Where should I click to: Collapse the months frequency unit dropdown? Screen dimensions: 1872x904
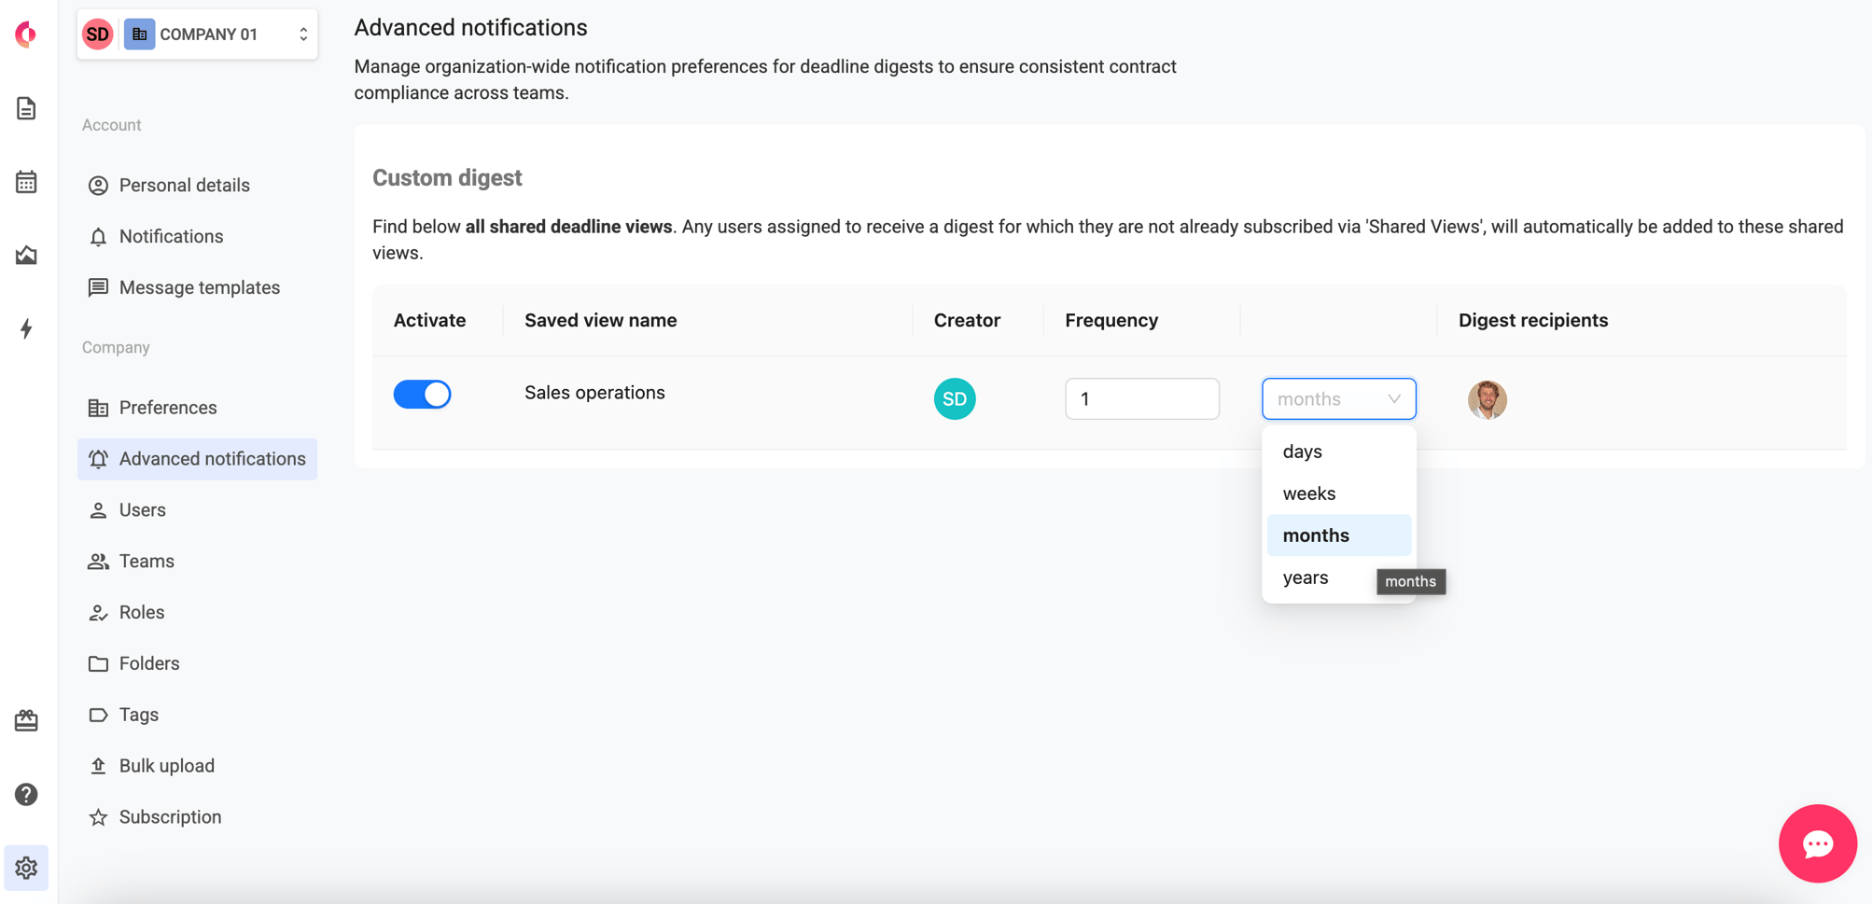point(1338,399)
